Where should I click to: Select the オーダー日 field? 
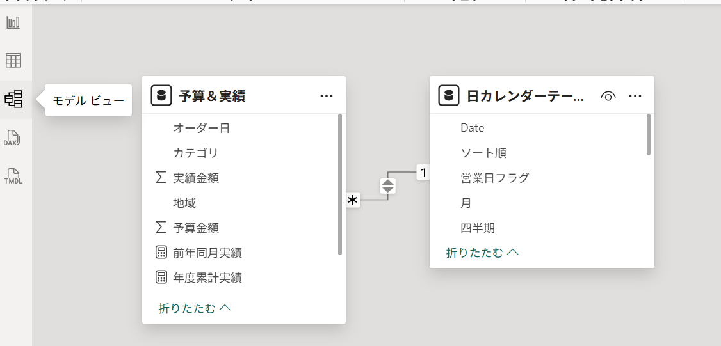click(x=201, y=128)
